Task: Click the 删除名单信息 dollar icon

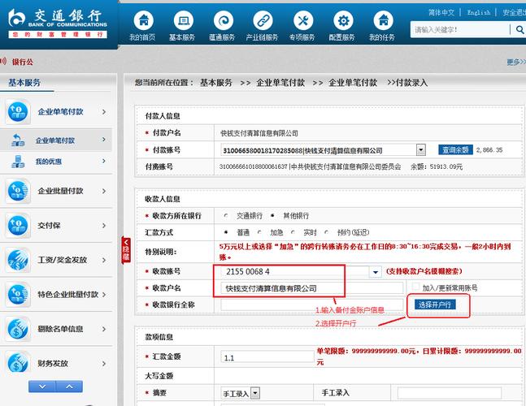Action: pos(18,329)
